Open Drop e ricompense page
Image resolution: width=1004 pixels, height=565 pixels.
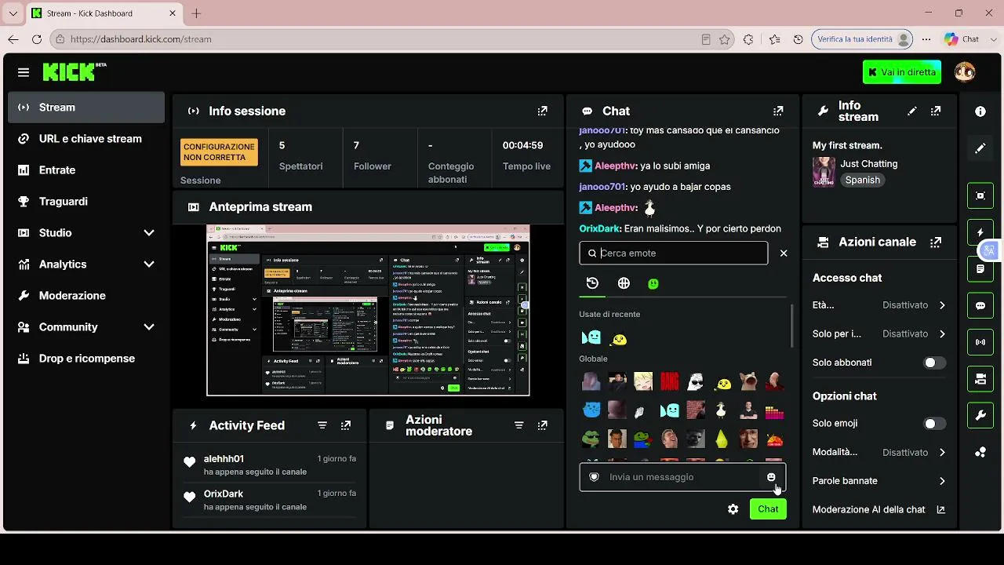pyautogui.click(x=86, y=359)
